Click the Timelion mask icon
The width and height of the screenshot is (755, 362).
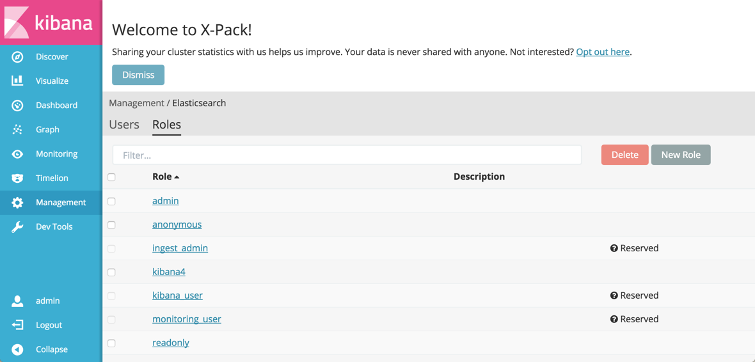click(x=17, y=178)
